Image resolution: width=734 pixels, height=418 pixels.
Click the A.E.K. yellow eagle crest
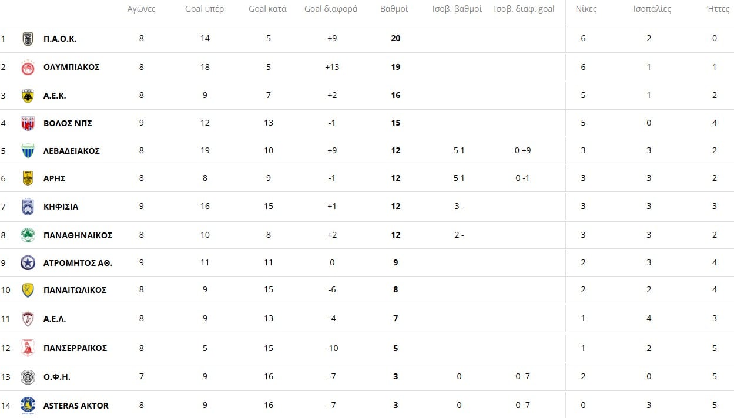pos(28,96)
